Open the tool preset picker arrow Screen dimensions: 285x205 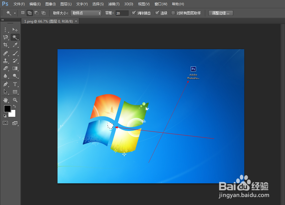click(15, 13)
